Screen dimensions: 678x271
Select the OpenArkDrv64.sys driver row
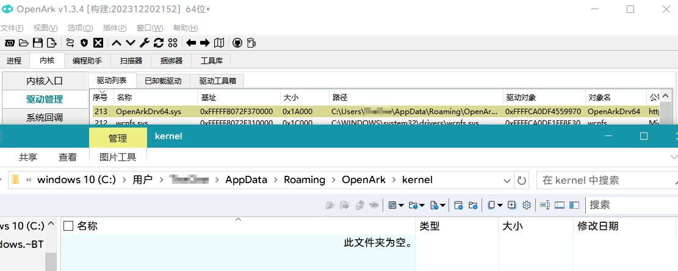pyautogui.click(x=150, y=112)
